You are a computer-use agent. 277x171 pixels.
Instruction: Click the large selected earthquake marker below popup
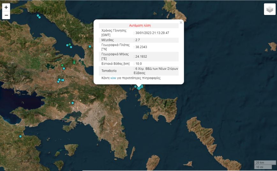139,88
